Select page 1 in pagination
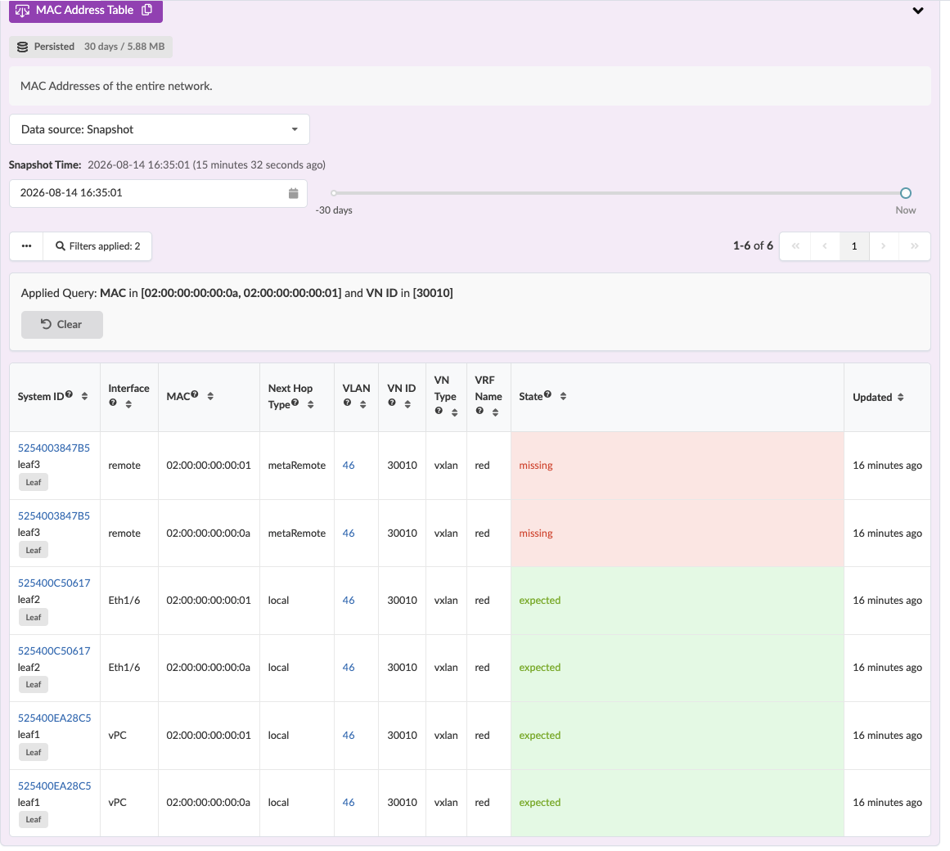The width and height of the screenshot is (950, 851). (x=854, y=246)
